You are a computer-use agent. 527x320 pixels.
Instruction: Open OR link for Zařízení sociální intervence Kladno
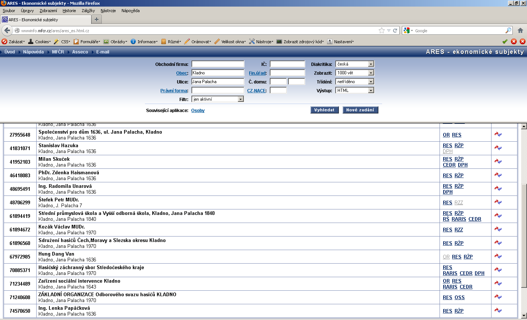pos(446,281)
